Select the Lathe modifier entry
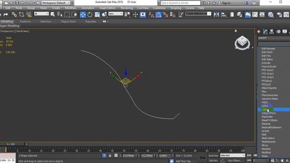 (x=265, y=106)
